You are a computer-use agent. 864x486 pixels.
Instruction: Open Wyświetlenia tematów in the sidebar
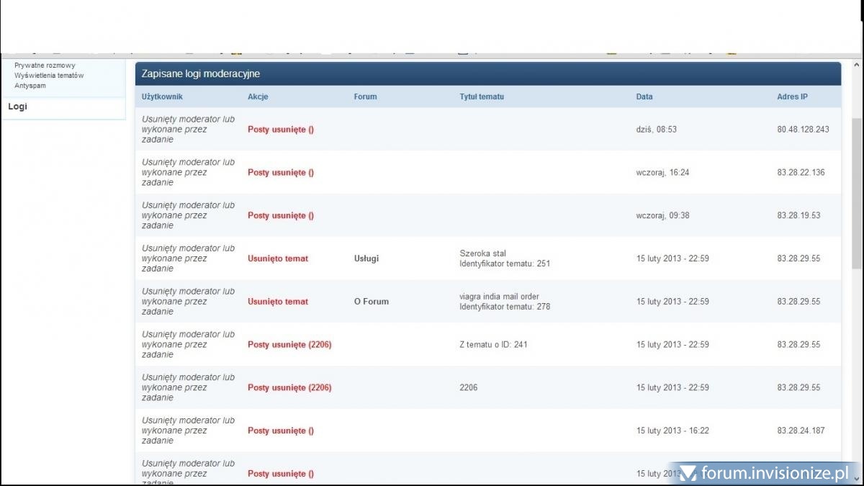click(x=49, y=76)
